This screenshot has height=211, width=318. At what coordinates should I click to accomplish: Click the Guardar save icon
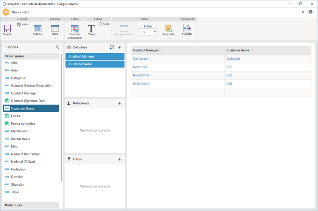coord(7,29)
